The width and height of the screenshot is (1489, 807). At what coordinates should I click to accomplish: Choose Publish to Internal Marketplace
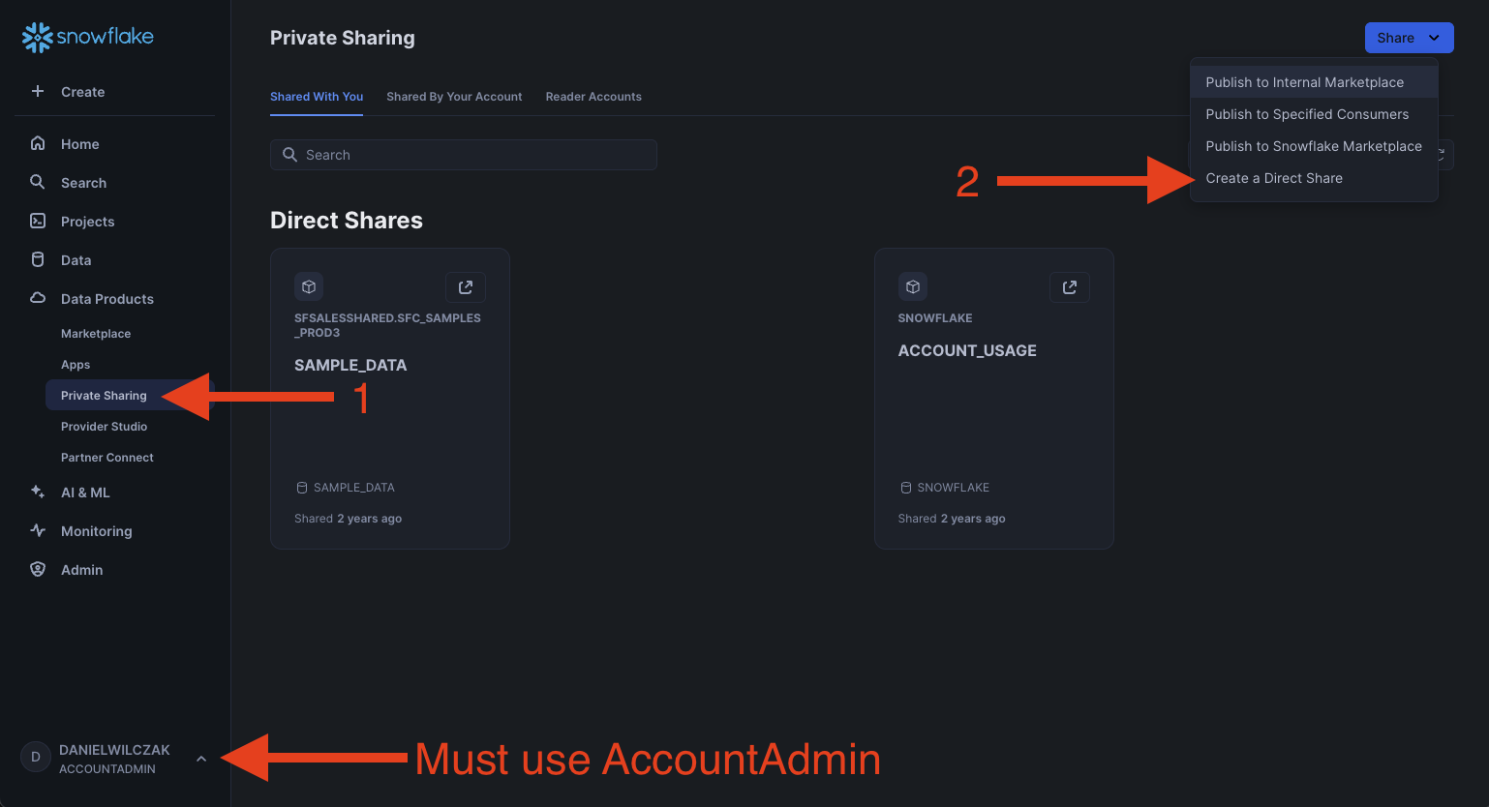click(1304, 82)
